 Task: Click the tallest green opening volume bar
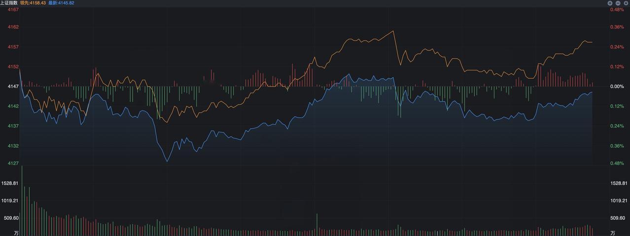[22, 201]
